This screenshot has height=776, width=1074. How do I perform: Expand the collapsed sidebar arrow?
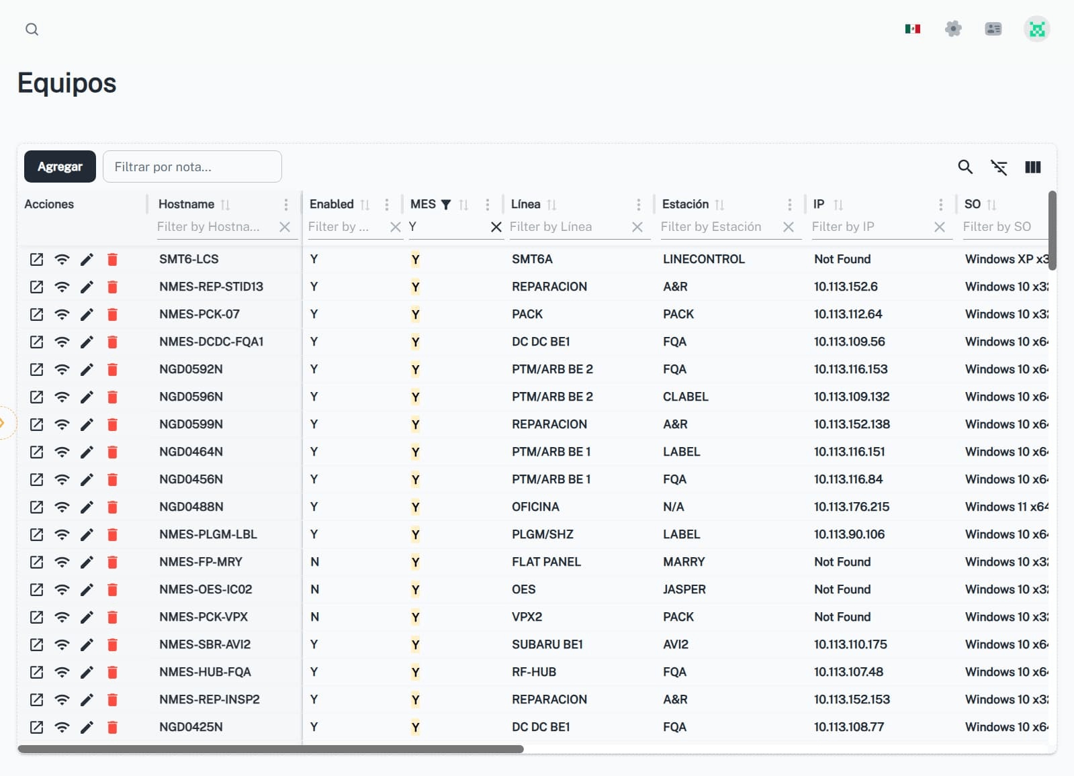click(3, 423)
